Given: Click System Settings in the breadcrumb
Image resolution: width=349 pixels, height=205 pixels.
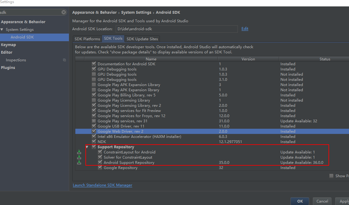Looking at the screenshot, I should (136, 13).
